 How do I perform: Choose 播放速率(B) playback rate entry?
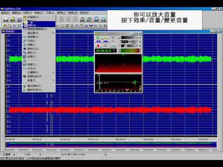pos(39,86)
